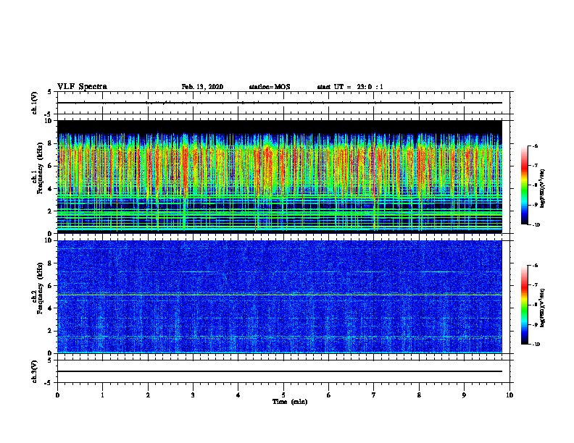Click time axis tick label "10"
Image resolution: width=574 pixels, height=443 pixels.
[509, 395]
